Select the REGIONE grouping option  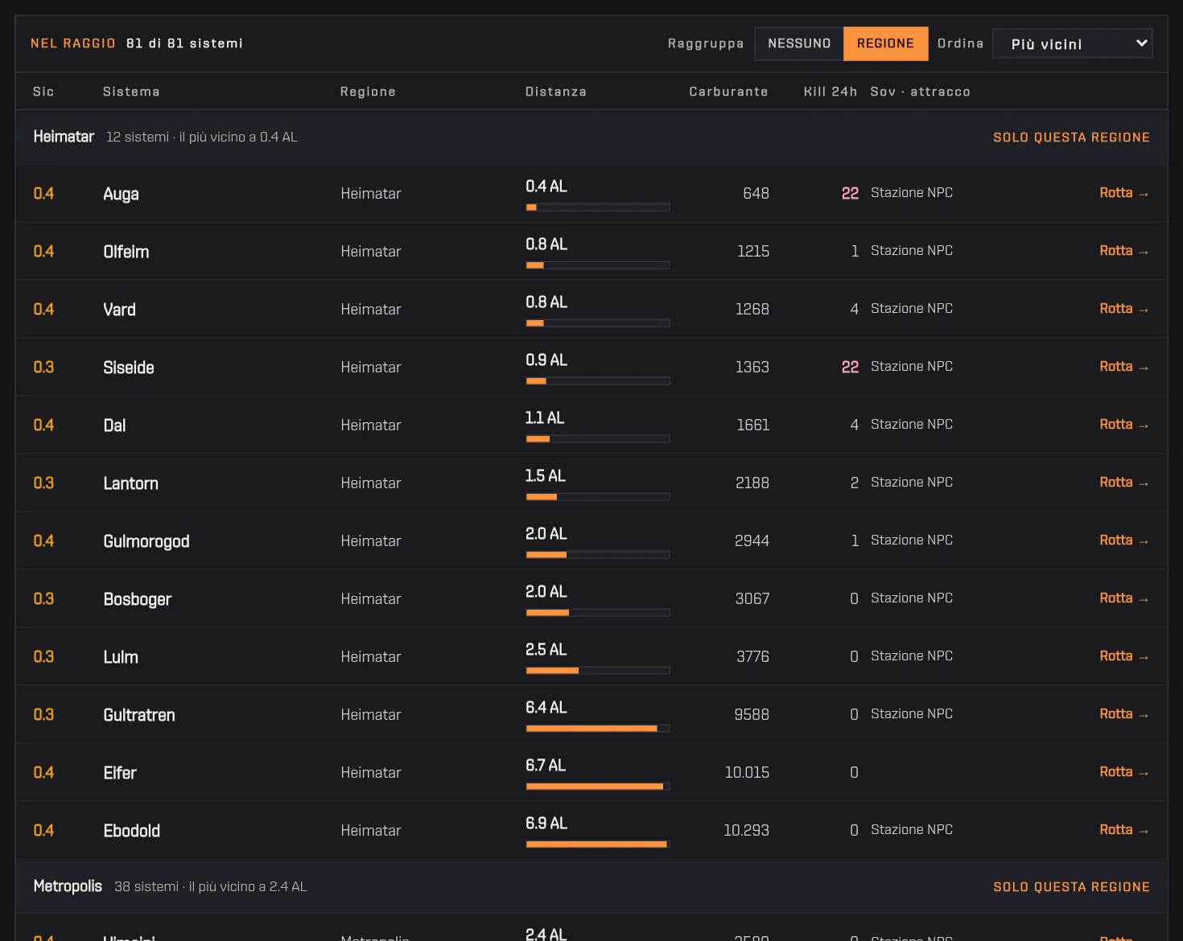click(885, 43)
